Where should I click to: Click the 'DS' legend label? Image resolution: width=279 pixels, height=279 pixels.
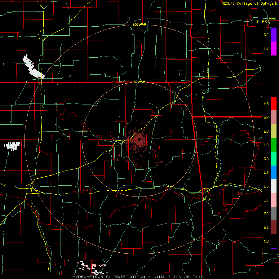coord(266,186)
